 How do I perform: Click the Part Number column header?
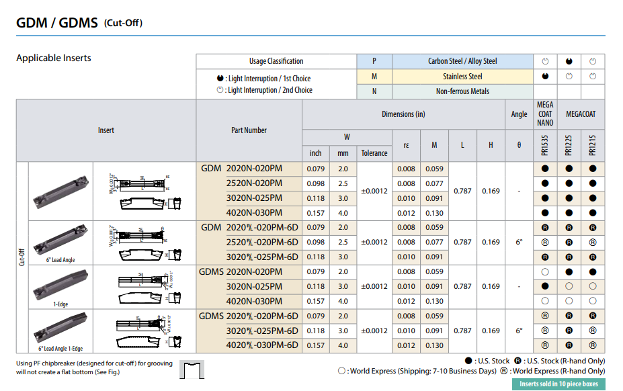tap(249, 130)
